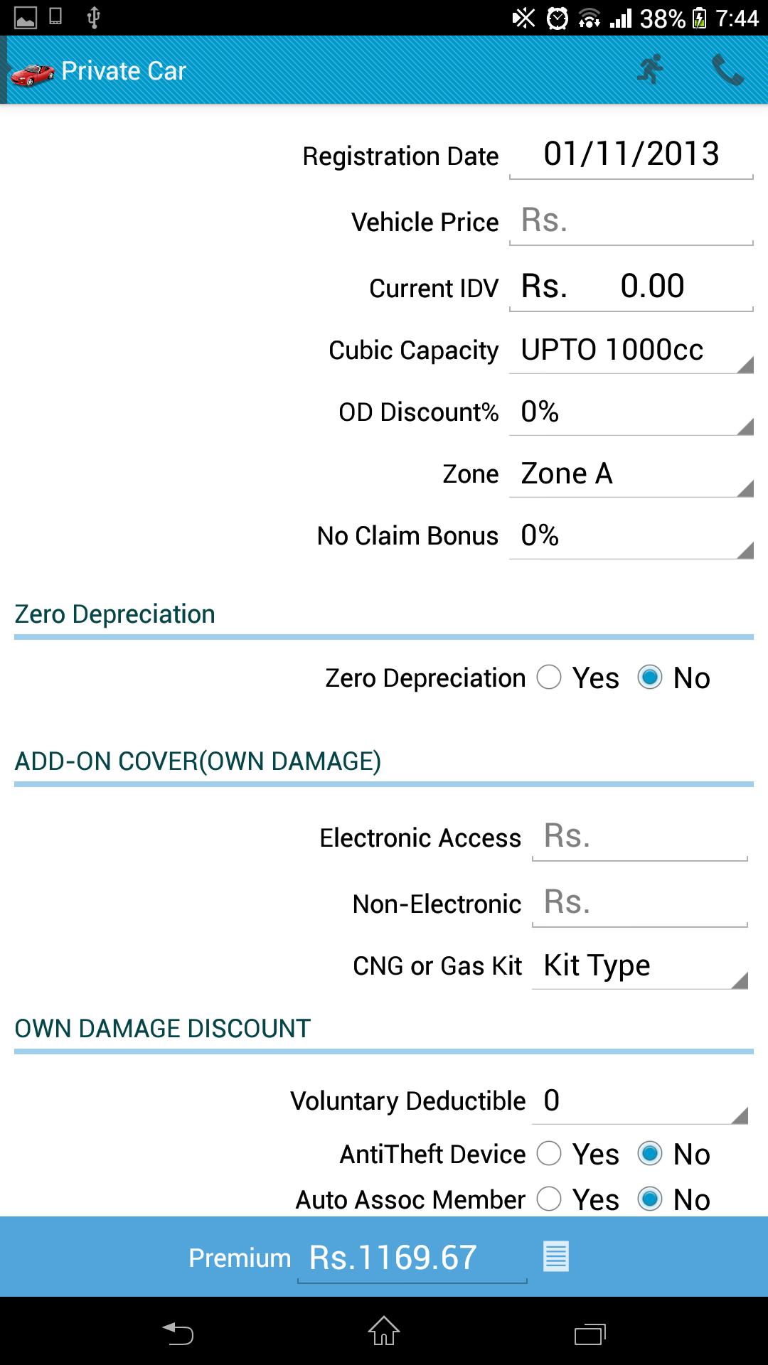The width and height of the screenshot is (768, 1365).
Task: Open the Voluntary Deductible dropdown
Action: pyautogui.click(x=640, y=1101)
